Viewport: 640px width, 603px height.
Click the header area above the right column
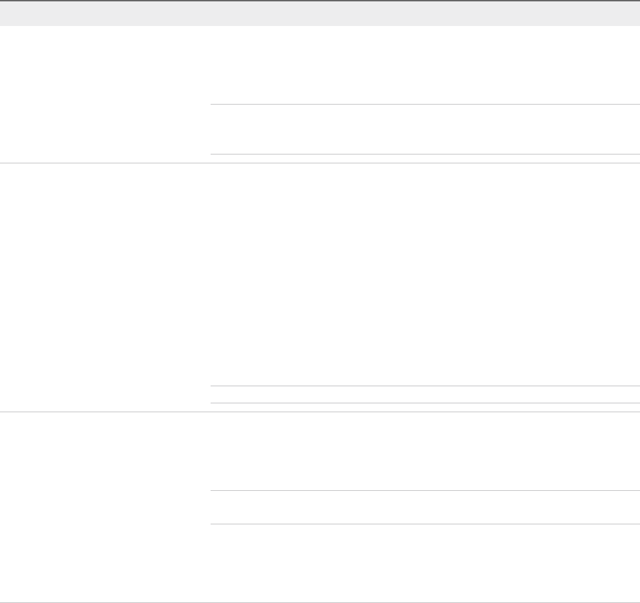(424, 14)
